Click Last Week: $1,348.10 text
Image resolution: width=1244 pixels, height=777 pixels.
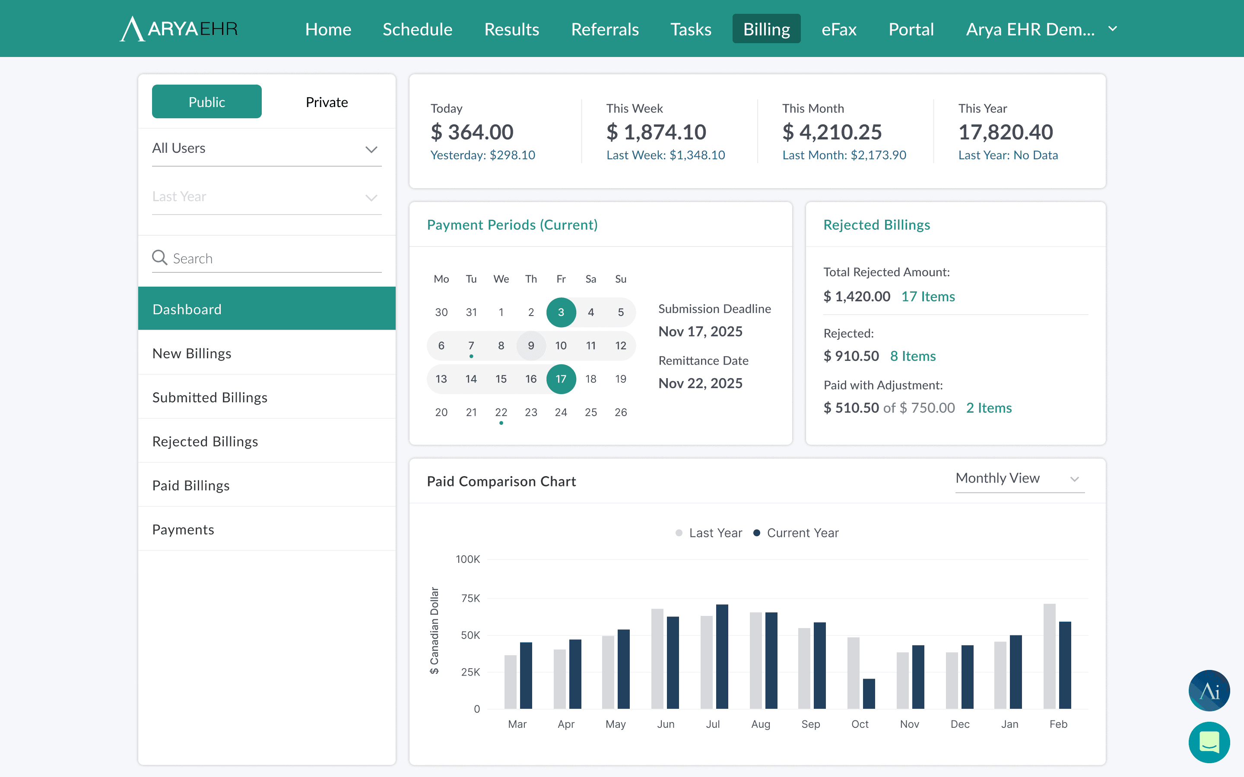point(666,155)
